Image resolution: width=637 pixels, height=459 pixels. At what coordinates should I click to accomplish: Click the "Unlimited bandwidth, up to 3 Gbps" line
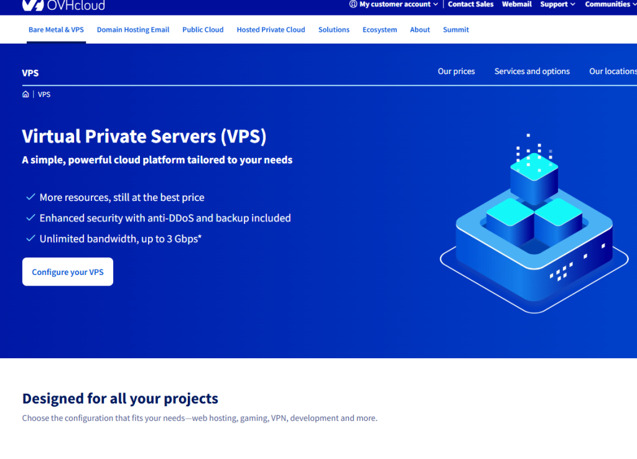click(x=121, y=239)
